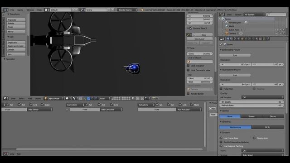Open the Particles properties tab icon

(x=264, y=38)
